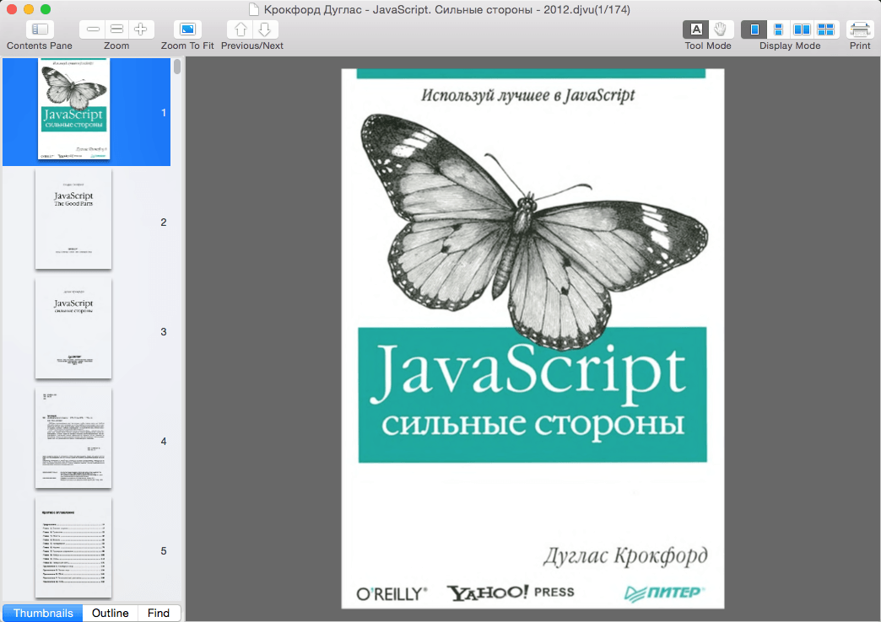Open the Thumbnails tab

(43, 613)
